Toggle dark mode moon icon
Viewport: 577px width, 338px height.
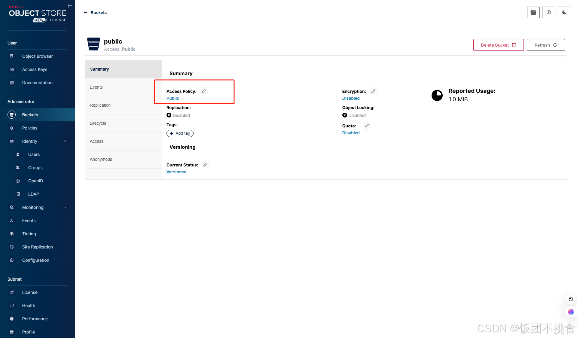564,13
